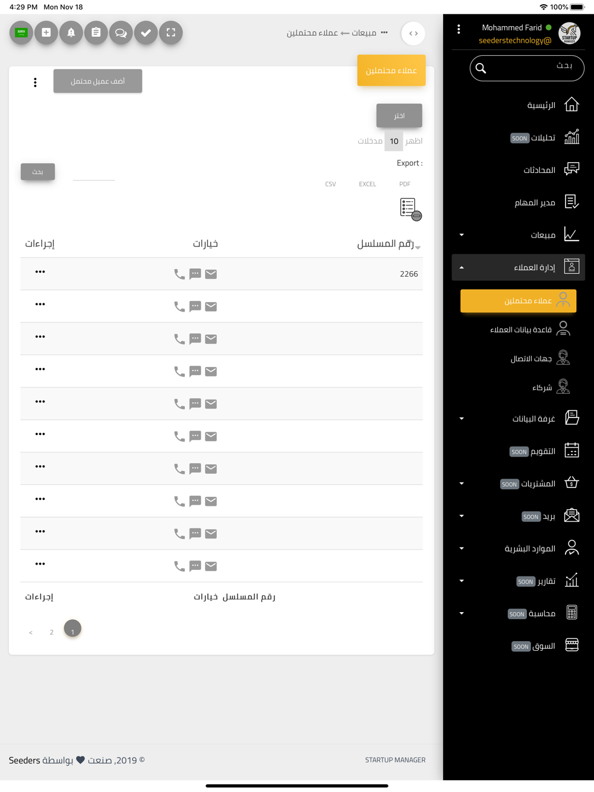Open the clipboard notes icon
594x792 pixels.
pyautogui.click(x=96, y=33)
